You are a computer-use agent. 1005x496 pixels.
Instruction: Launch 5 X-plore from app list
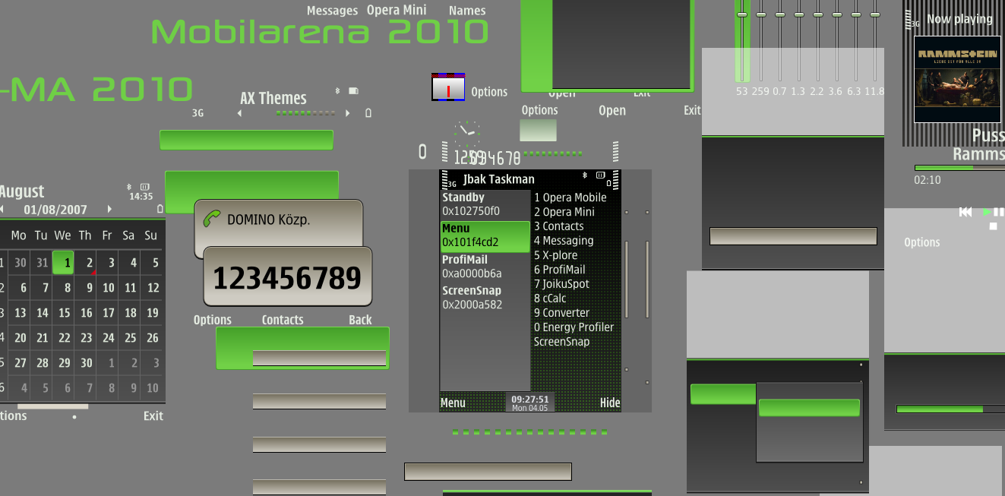(555, 255)
